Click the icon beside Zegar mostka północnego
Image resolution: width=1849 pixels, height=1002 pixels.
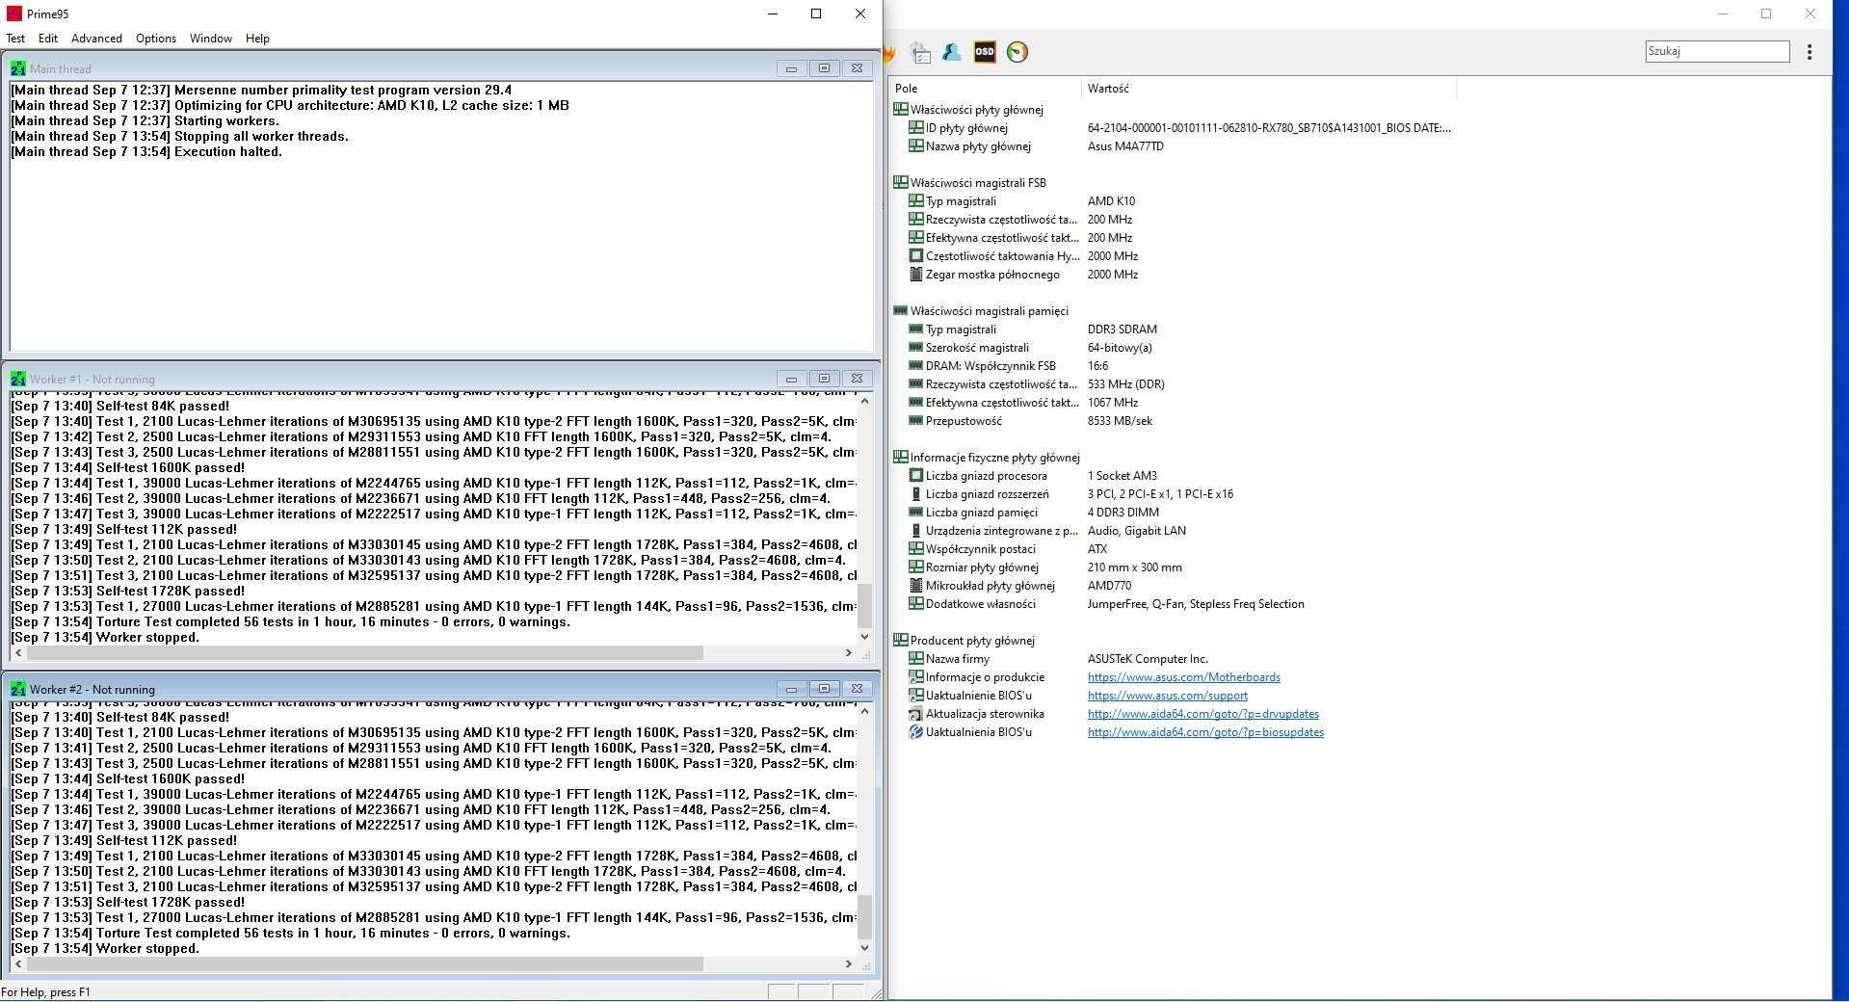point(916,275)
